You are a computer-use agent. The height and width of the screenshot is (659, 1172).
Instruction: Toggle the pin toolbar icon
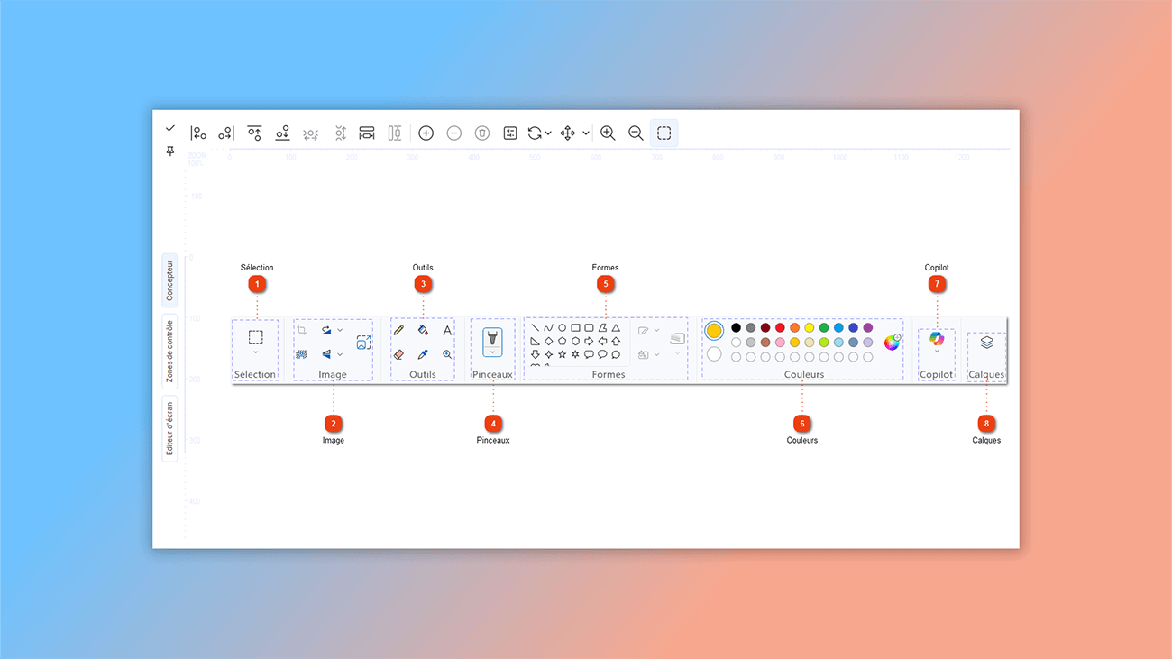tap(169, 151)
